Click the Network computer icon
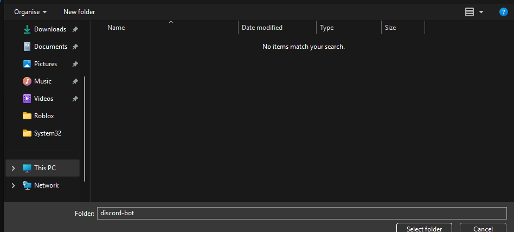 click(27, 185)
